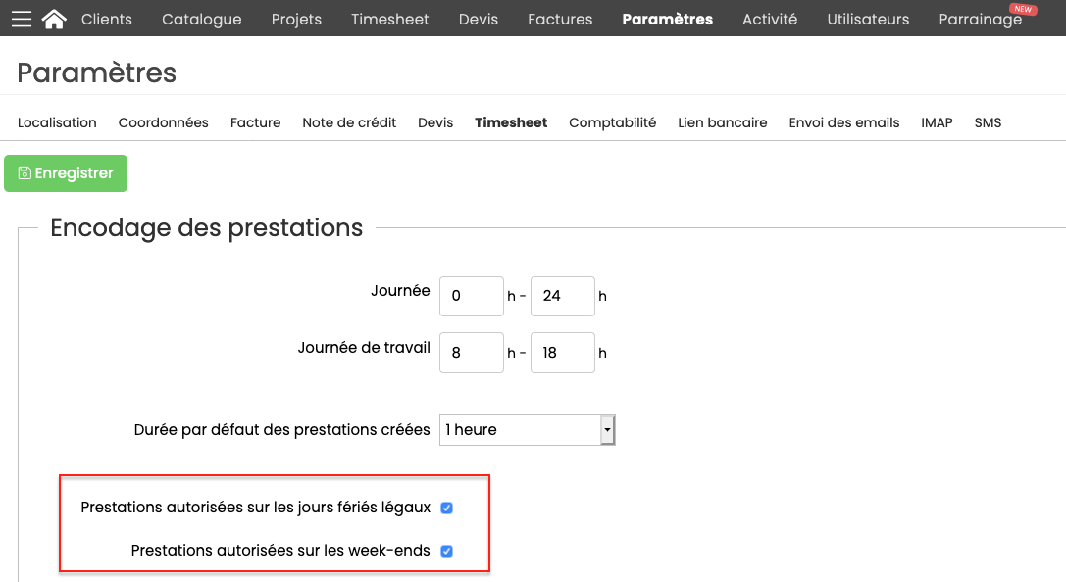Uncheck prestations autorisées sur les week-ends
The image size is (1066, 582).
point(446,551)
